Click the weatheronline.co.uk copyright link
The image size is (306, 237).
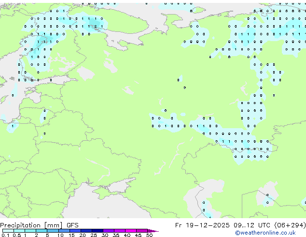(x=265, y=233)
